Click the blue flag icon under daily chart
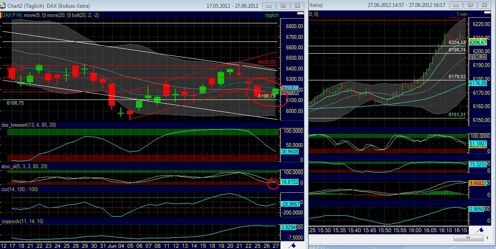 292,245
